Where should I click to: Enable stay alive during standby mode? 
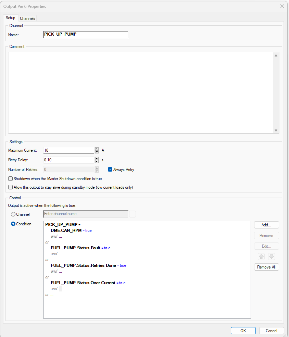(x=11, y=187)
